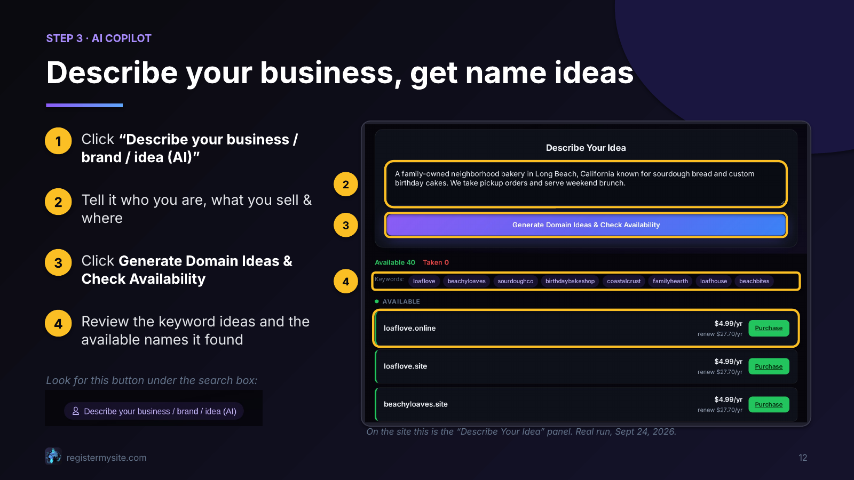Select the familyhearth keyword chip
Screen dimensions: 854x480
click(670, 281)
